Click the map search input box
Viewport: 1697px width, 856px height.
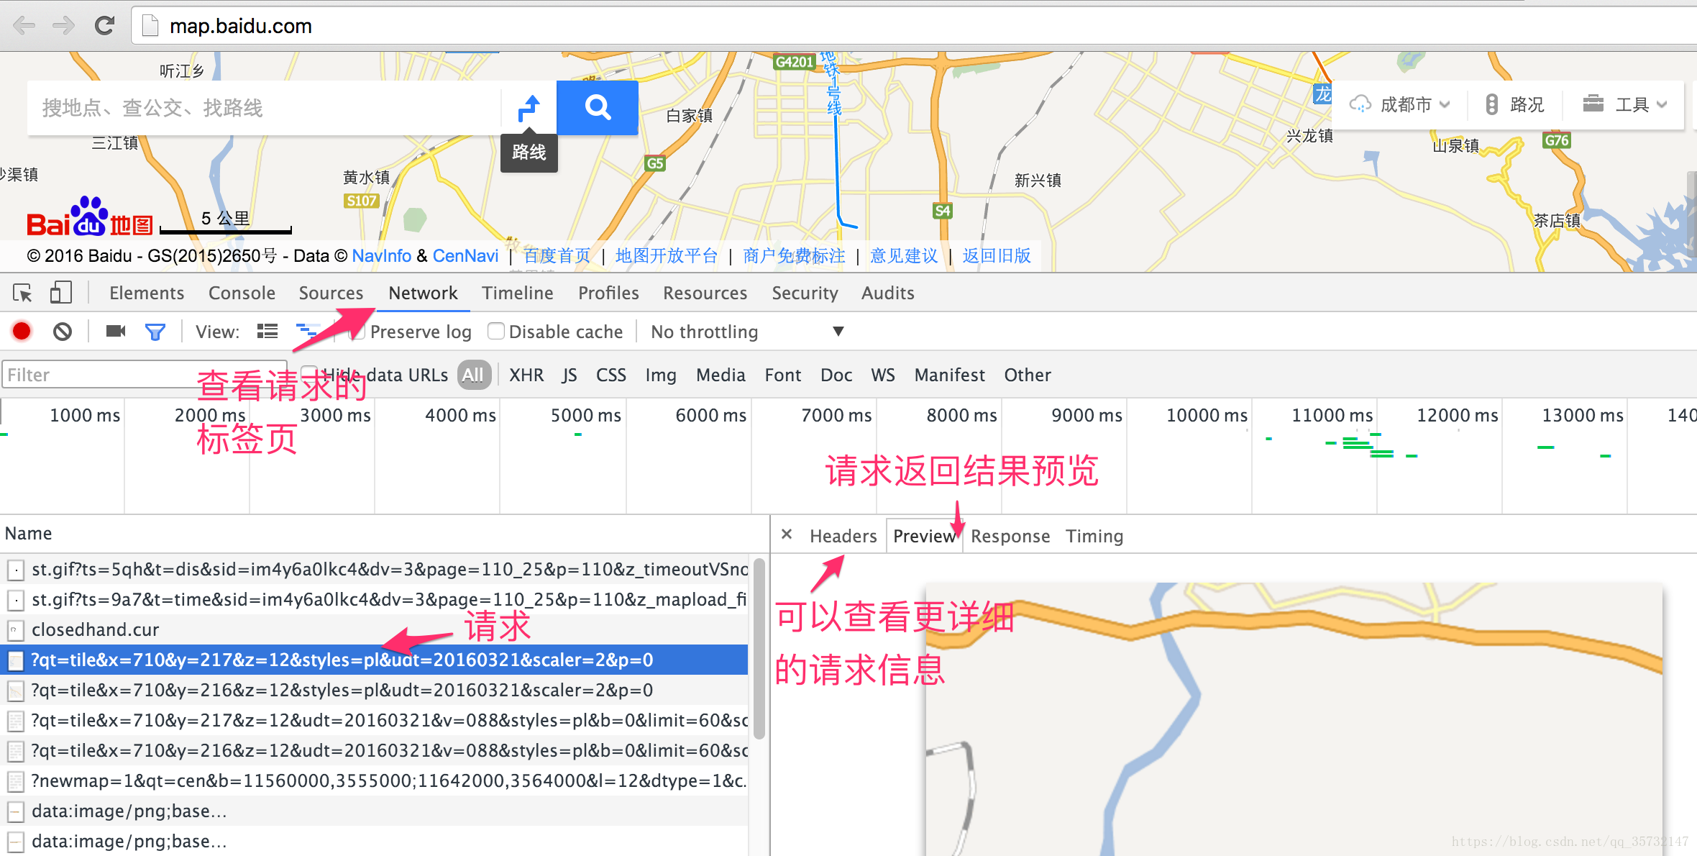tap(263, 108)
